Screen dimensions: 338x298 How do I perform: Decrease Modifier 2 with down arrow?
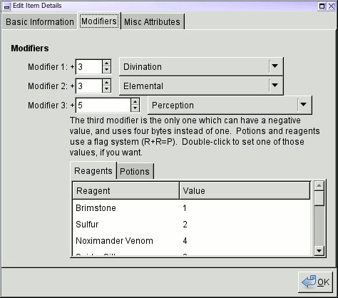107,89
